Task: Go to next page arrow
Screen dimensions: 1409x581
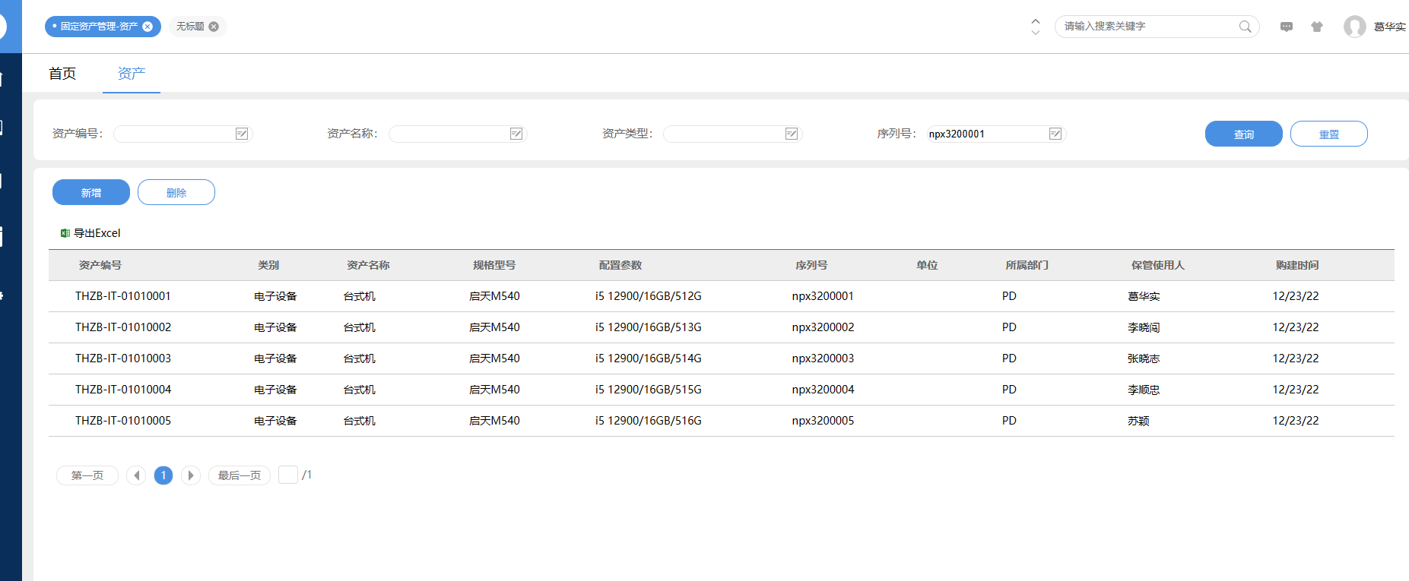Action: (191, 475)
